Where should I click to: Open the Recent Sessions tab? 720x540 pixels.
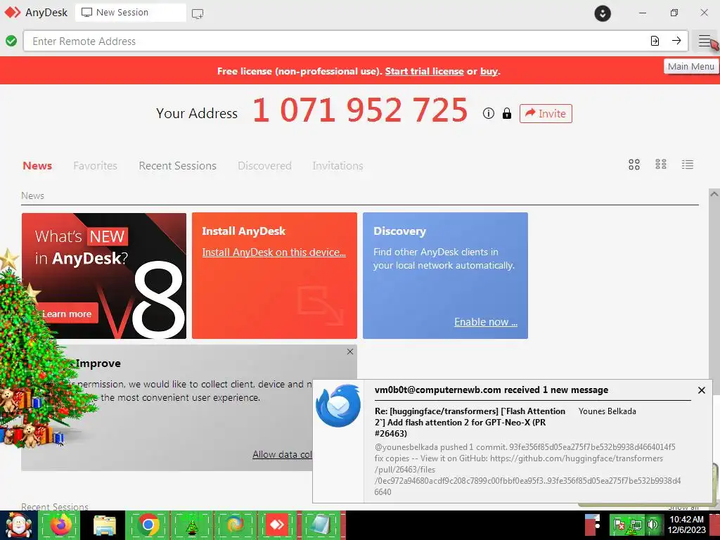[177, 166]
